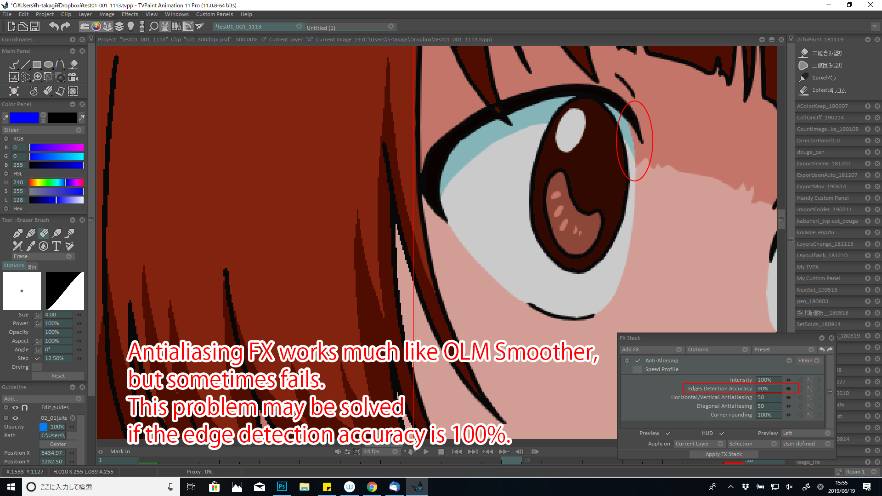Viewport: 882px width, 496px height.
Task: Click the loop playback icon in the timeline bar
Action: click(348, 451)
